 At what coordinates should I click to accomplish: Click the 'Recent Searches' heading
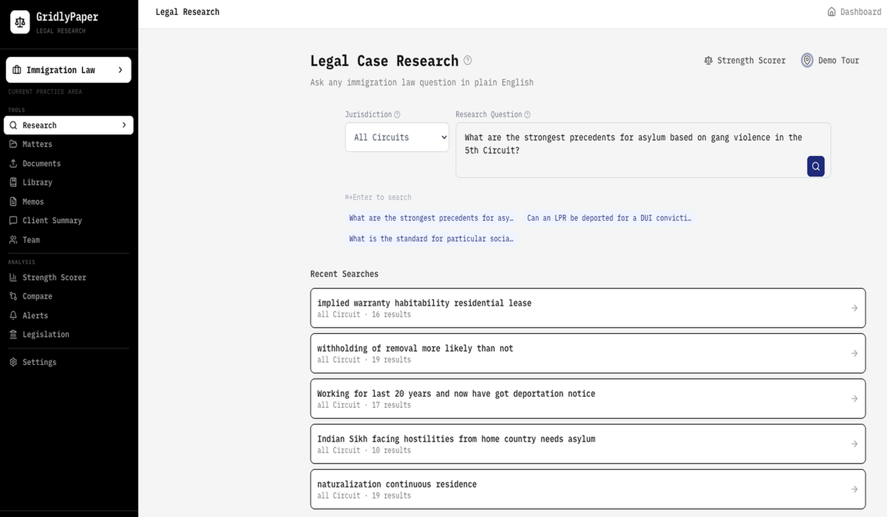coord(344,274)
